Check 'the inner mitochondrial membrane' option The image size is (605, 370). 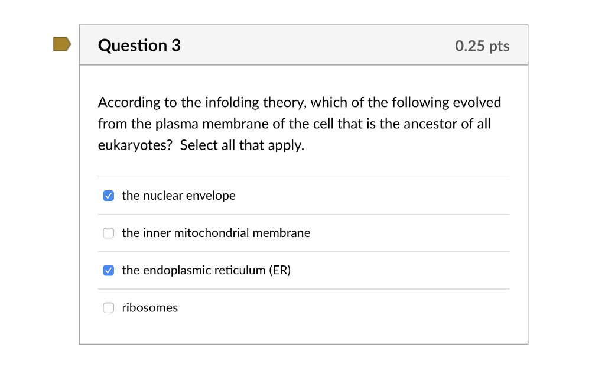[x=108, y=233]
